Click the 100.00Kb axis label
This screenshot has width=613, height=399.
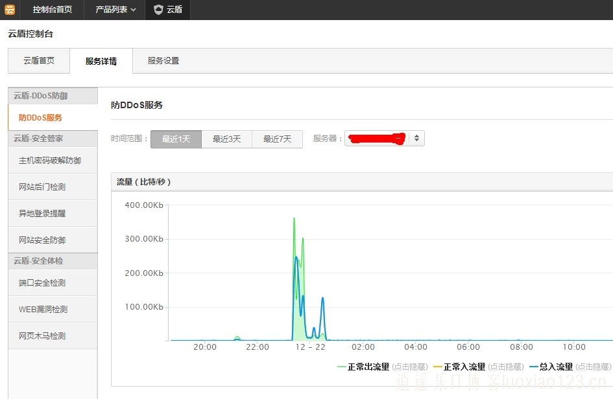[144, 307]
